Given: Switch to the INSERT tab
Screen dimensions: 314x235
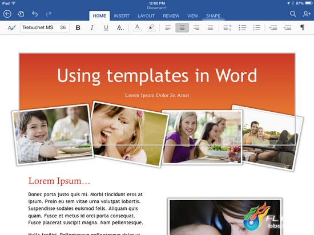Looking at the screenshot, I should tap(122, 16).
